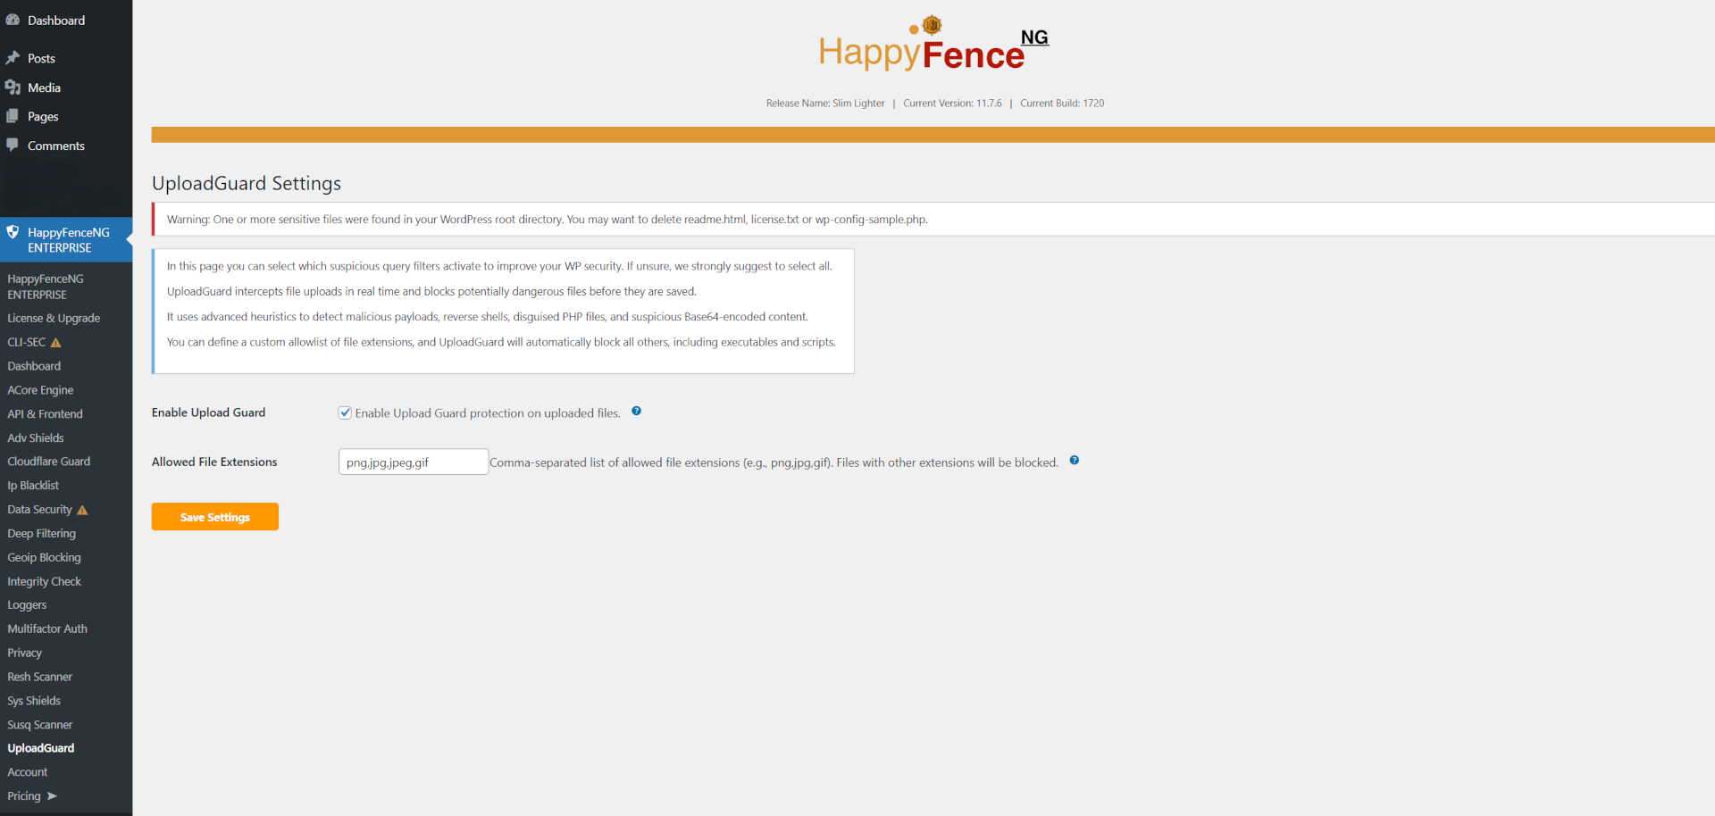Navigate to Integrity Check

[x=44, y=581]
